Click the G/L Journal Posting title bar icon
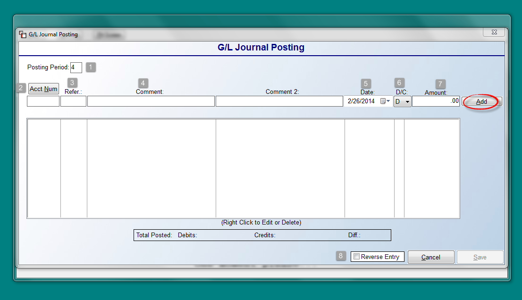The image size is (522, 300). 22,34
